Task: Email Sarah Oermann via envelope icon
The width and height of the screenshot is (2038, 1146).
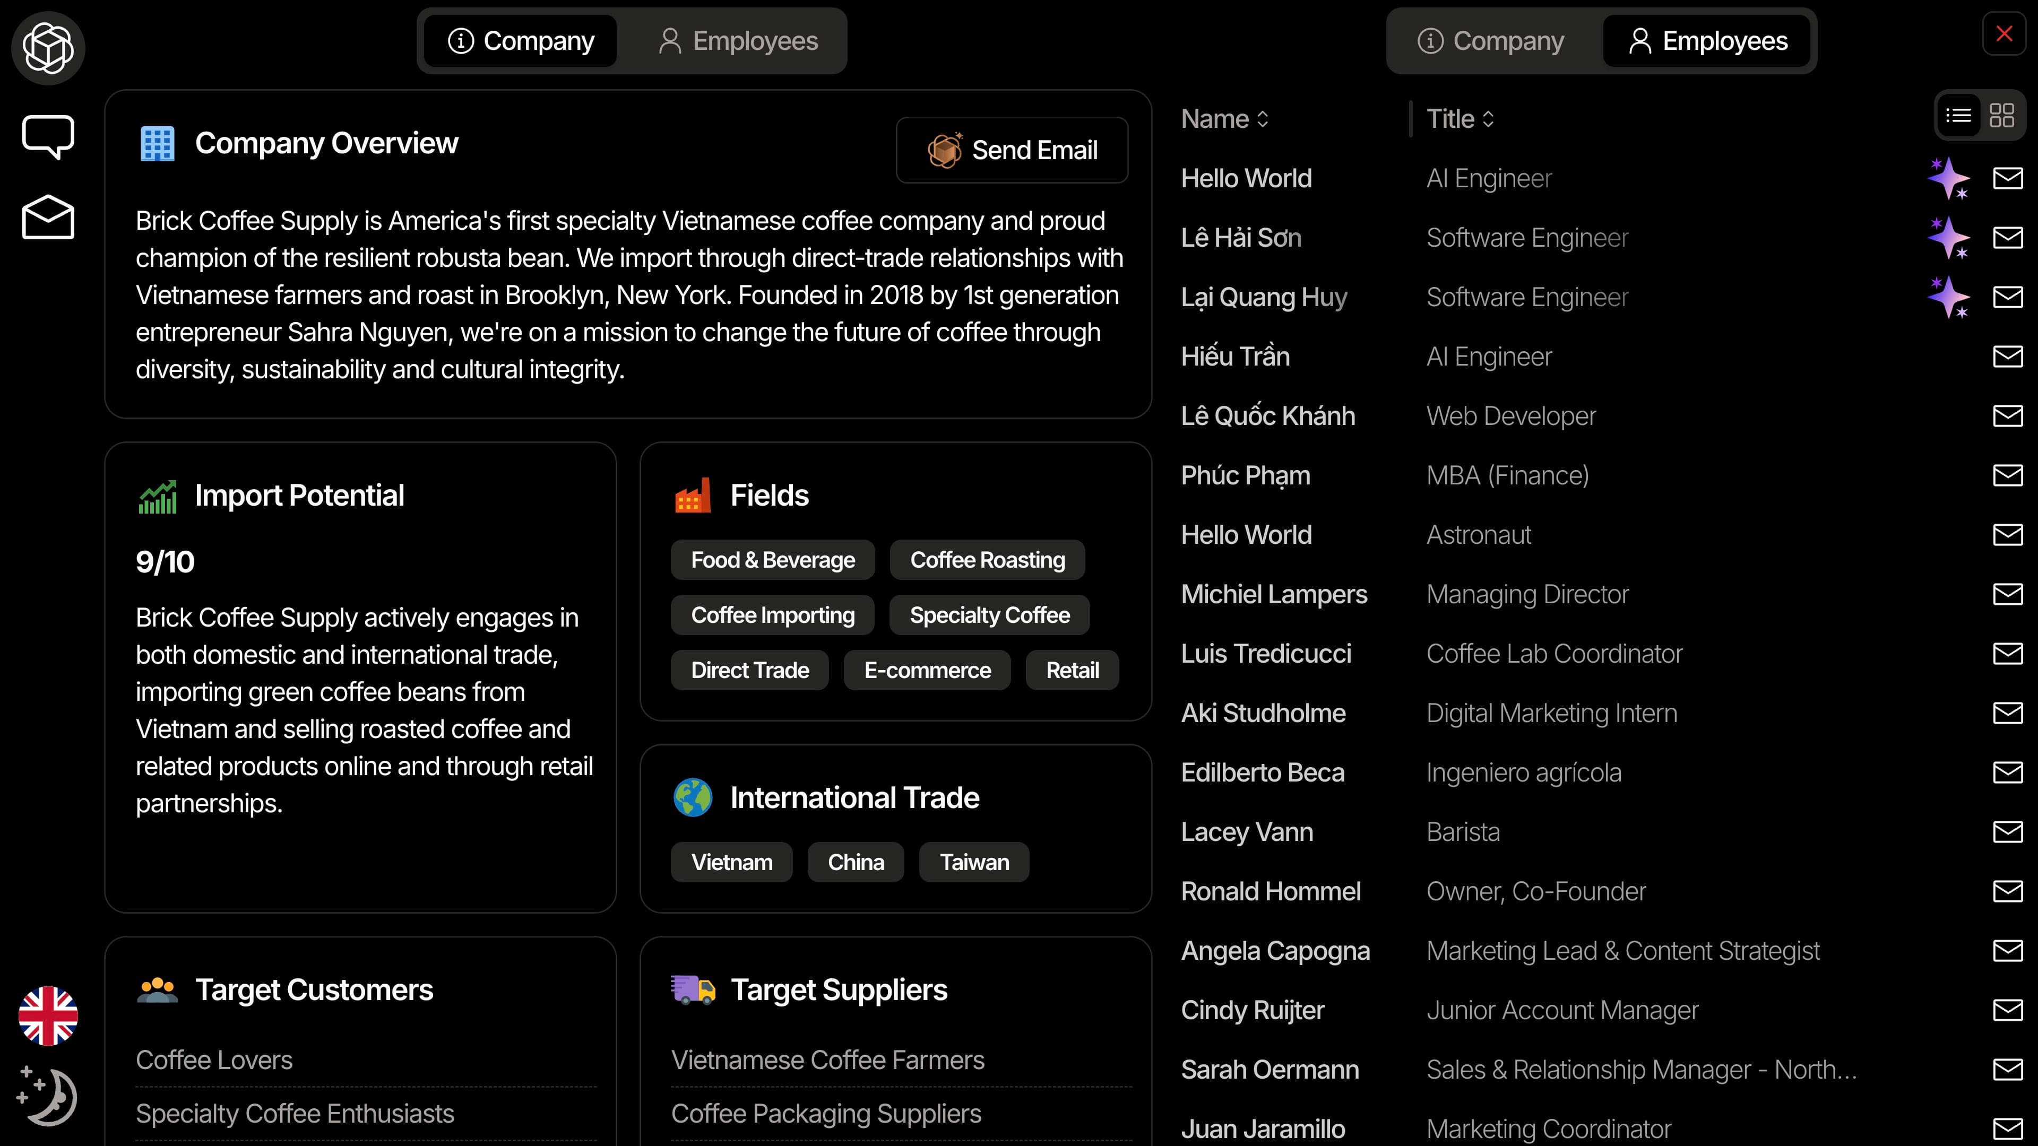Action: pos(2007,1069)
